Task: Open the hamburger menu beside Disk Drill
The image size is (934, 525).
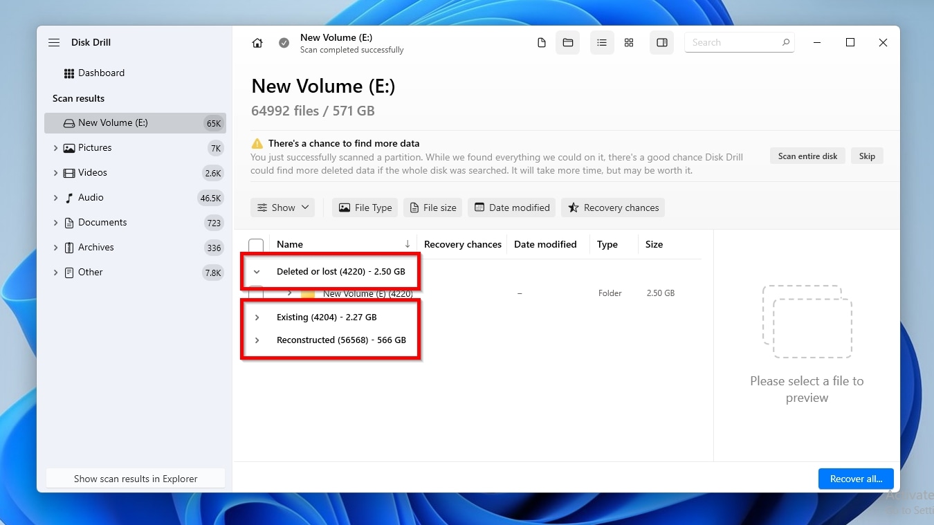Action: [x=54, y=42]
